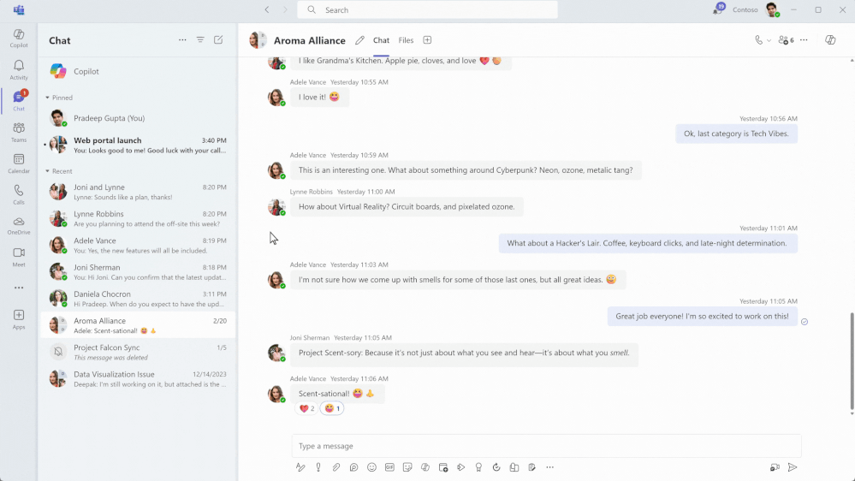Open the chat list filter icon
The height and width of the screenshot is (481, 855).
(x=200, y=40)
